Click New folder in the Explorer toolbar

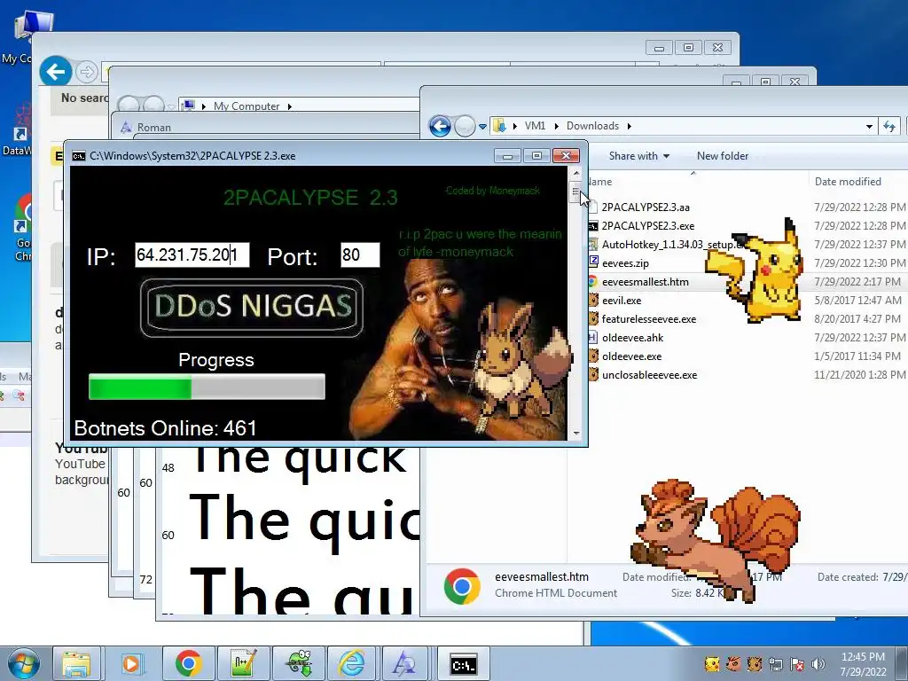click(x=723, y=156)
